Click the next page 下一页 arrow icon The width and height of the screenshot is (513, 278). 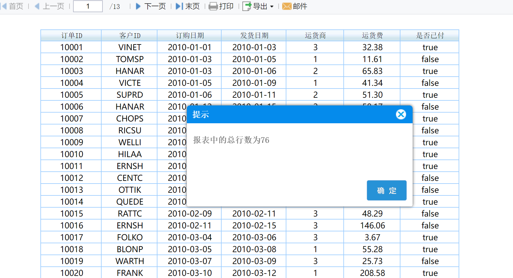138,6
